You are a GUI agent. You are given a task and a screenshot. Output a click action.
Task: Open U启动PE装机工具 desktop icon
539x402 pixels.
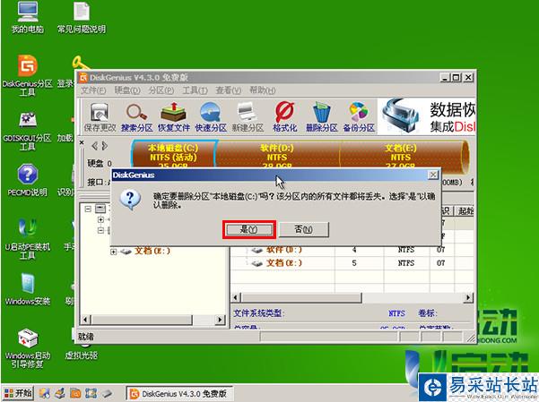click(x=28, y=238)
